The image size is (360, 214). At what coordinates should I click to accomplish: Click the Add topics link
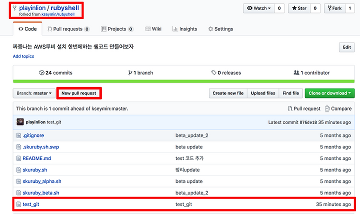coord(23,56)
